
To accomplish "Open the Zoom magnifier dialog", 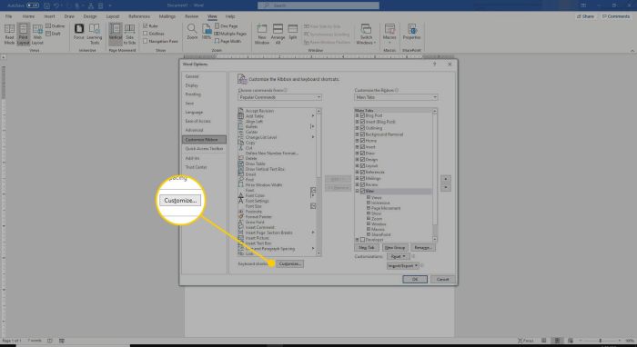I will tap(192, 32).
